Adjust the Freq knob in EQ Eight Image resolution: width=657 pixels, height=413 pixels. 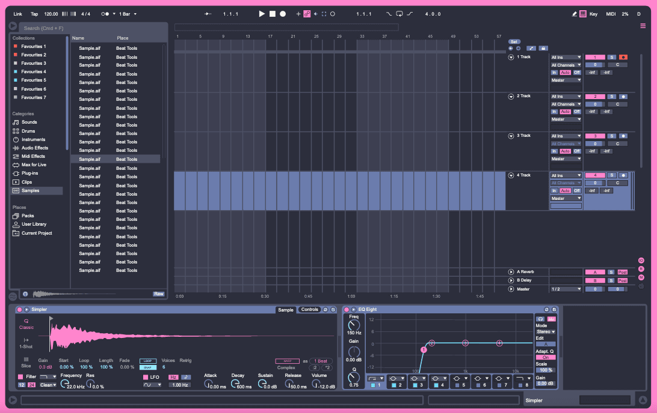pyautogui.click(x=353, y=326)
